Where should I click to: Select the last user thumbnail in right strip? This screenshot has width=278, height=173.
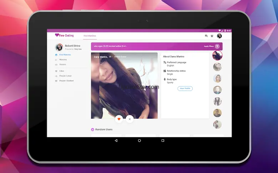point(217,124)
